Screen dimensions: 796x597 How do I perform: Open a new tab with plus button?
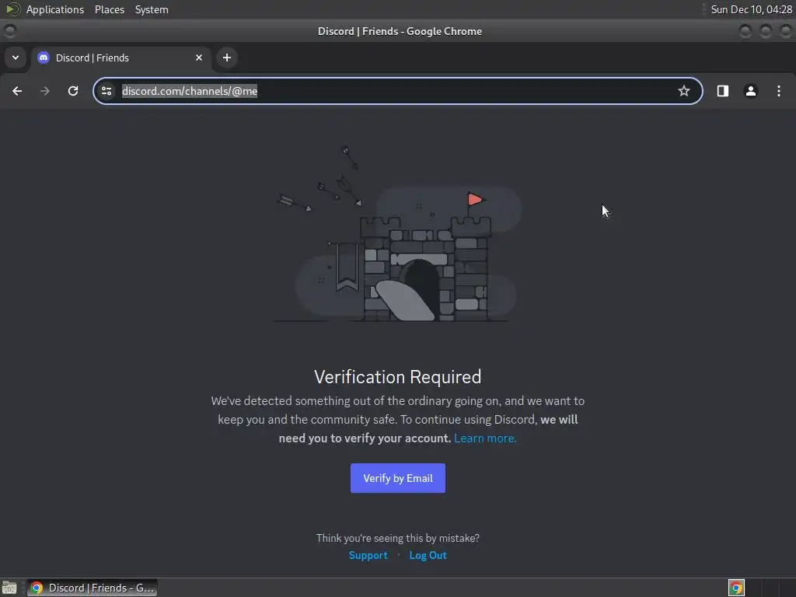pyautogui.click(x=227, y=58)
